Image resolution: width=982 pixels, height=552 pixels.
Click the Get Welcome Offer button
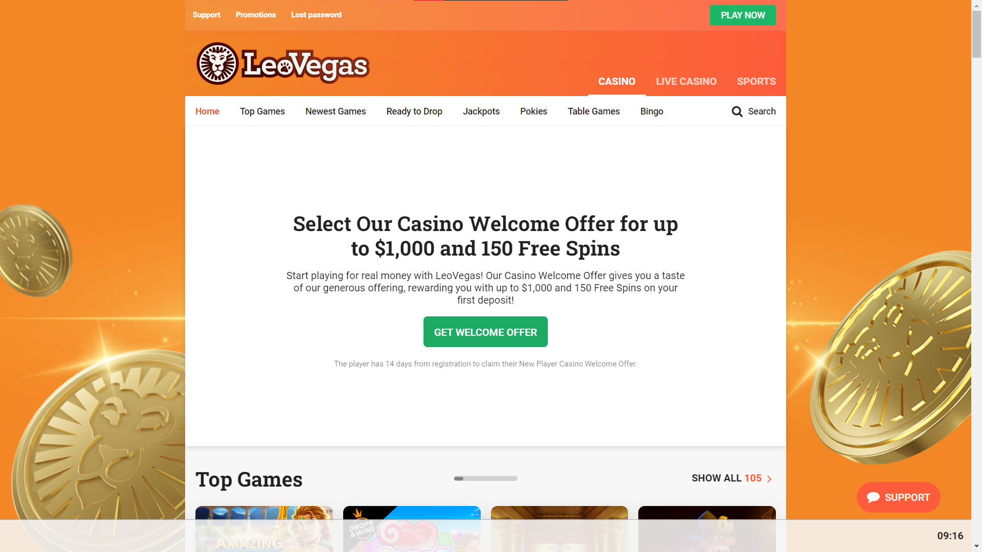point(485,332)
